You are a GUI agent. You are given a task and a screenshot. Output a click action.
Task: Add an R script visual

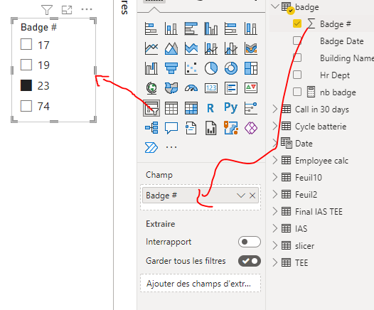(x=210, y=108)
